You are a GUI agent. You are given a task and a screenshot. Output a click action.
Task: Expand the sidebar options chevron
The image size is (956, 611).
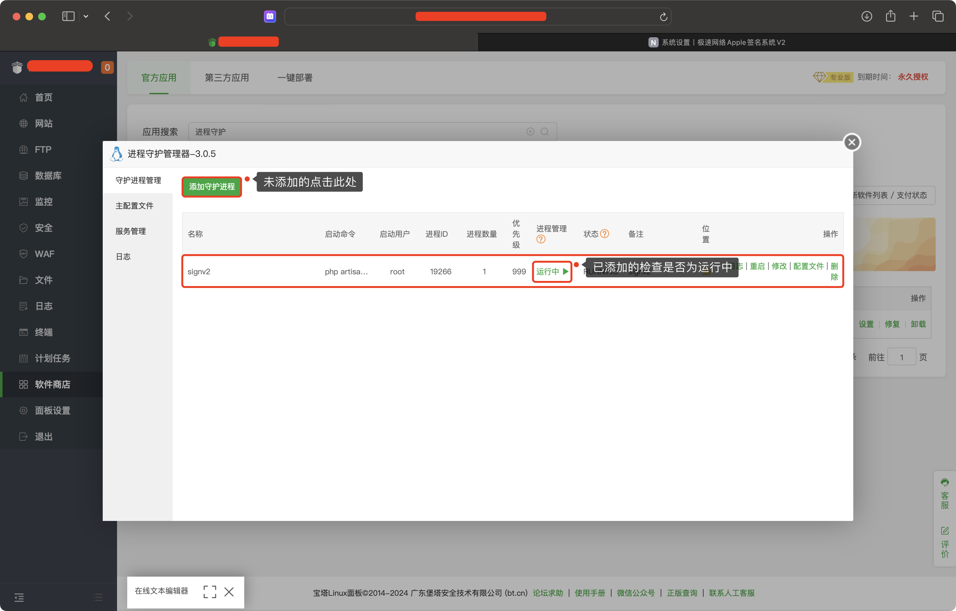86,16
